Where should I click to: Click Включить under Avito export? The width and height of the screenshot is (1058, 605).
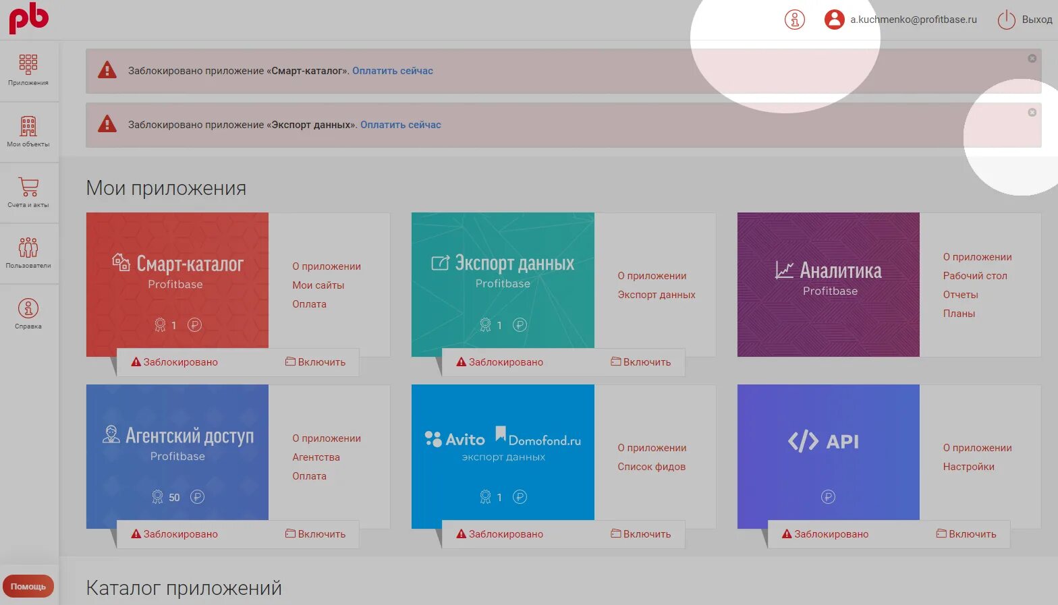tap(641, 534)
